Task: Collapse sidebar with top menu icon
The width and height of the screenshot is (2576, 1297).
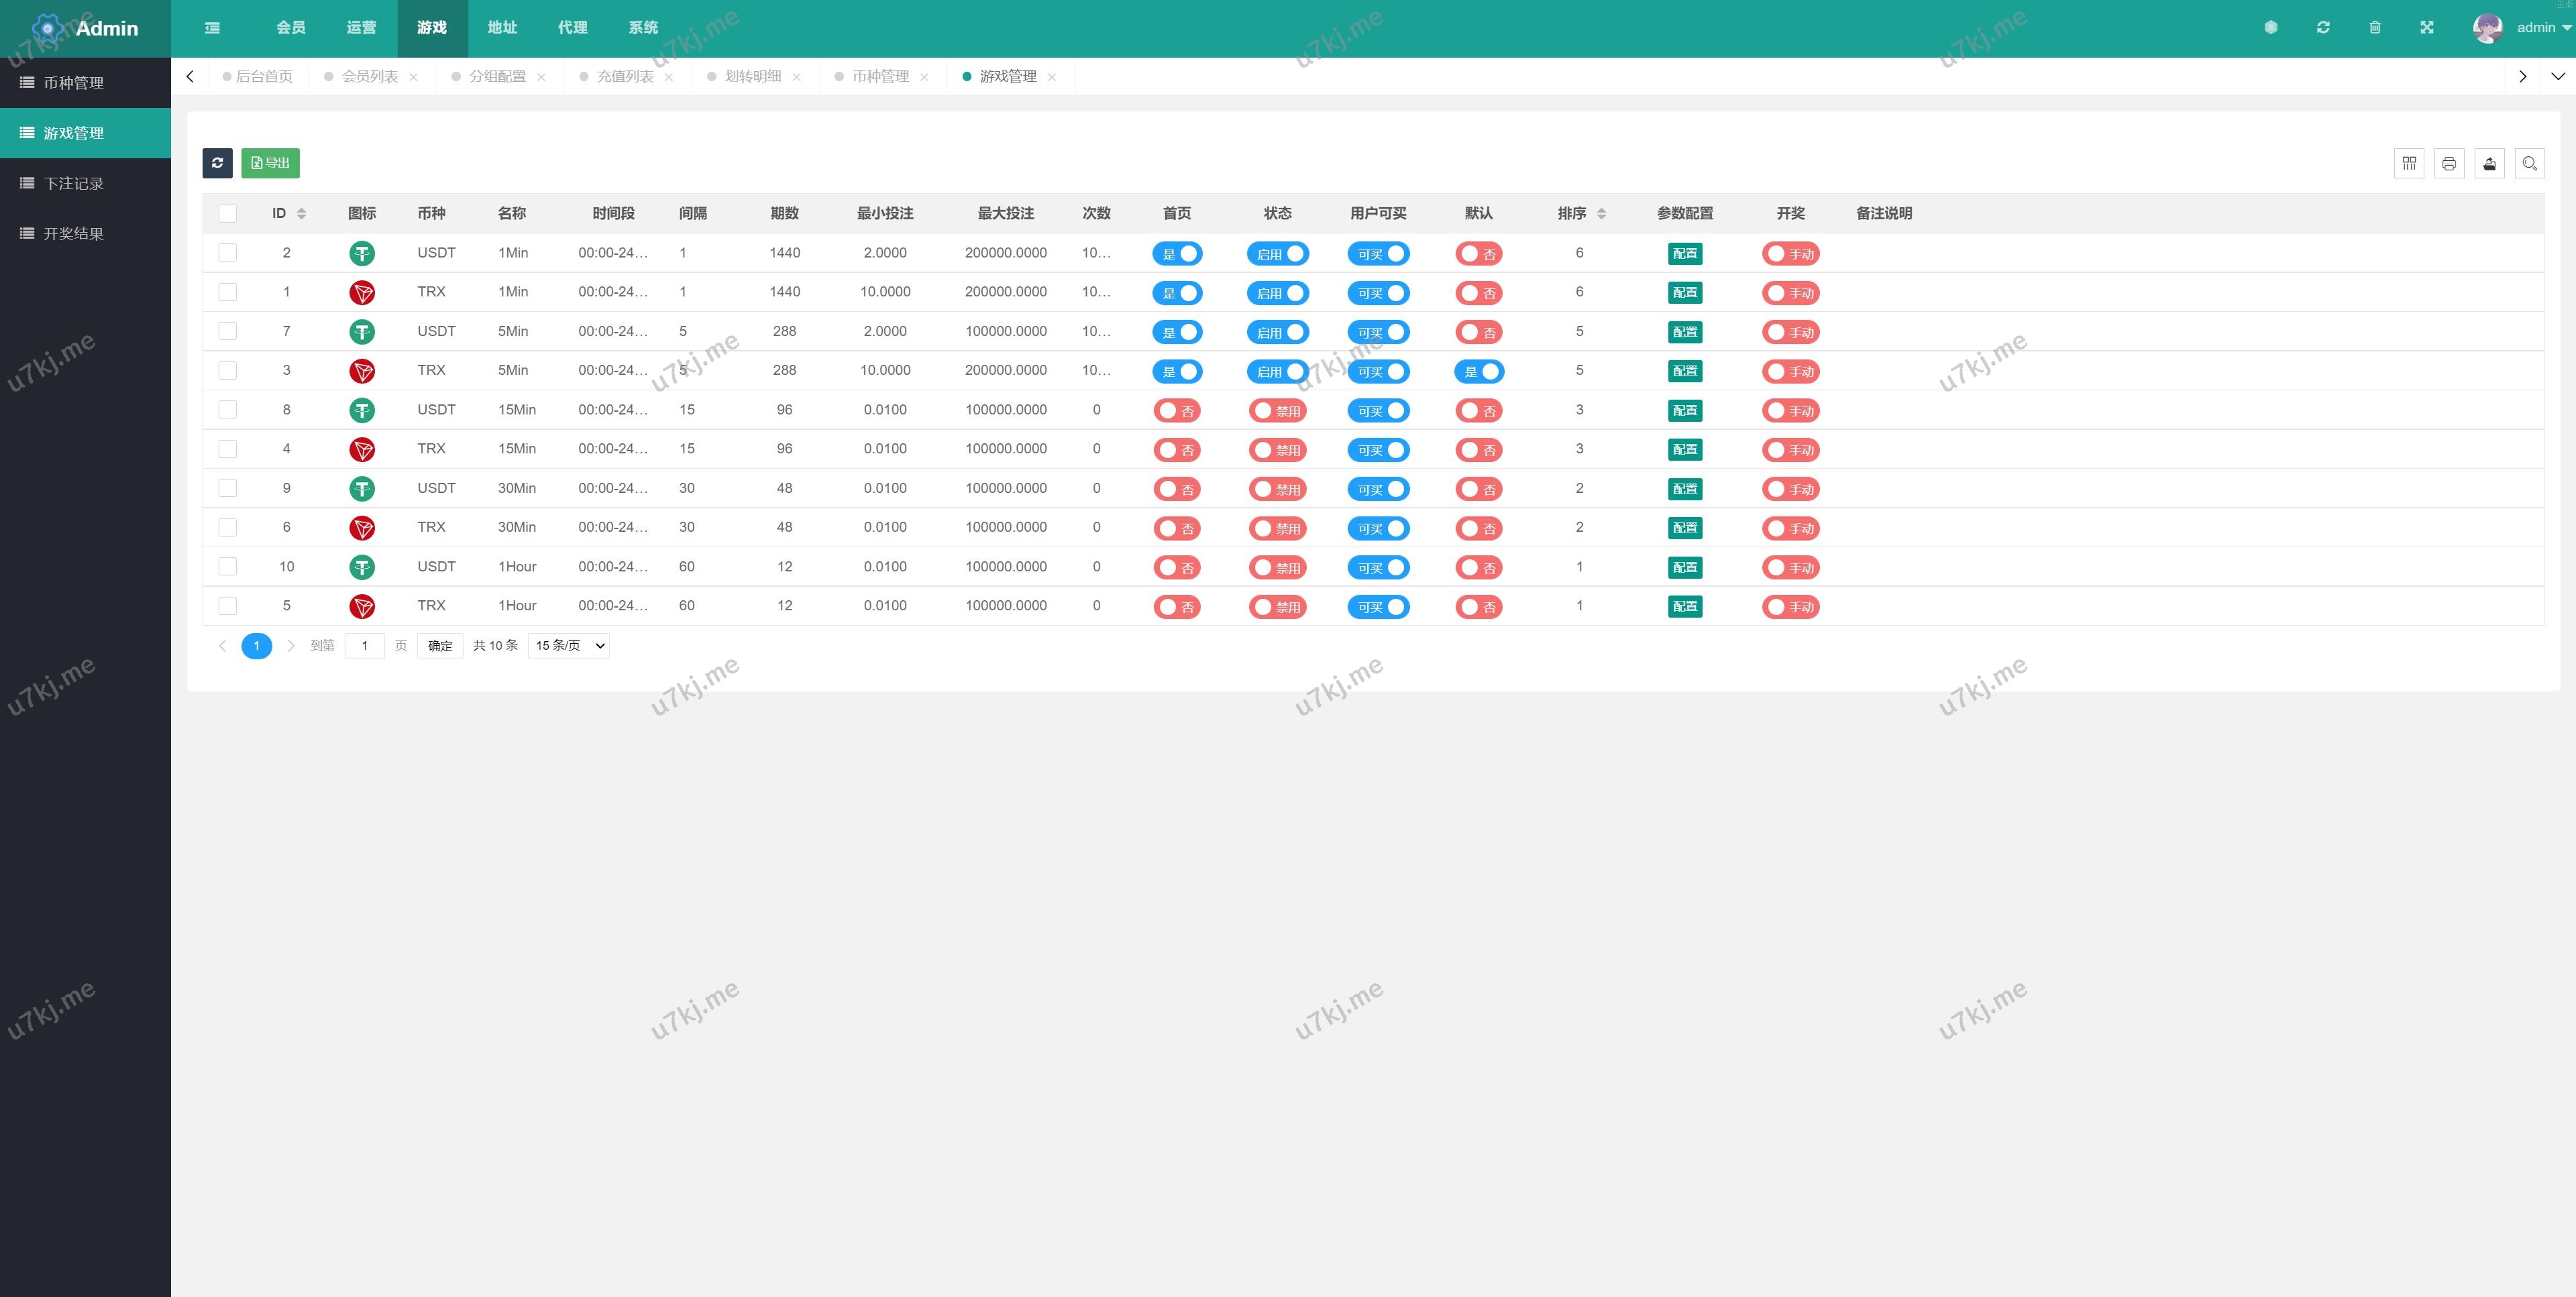Action: tap(212, 28)
